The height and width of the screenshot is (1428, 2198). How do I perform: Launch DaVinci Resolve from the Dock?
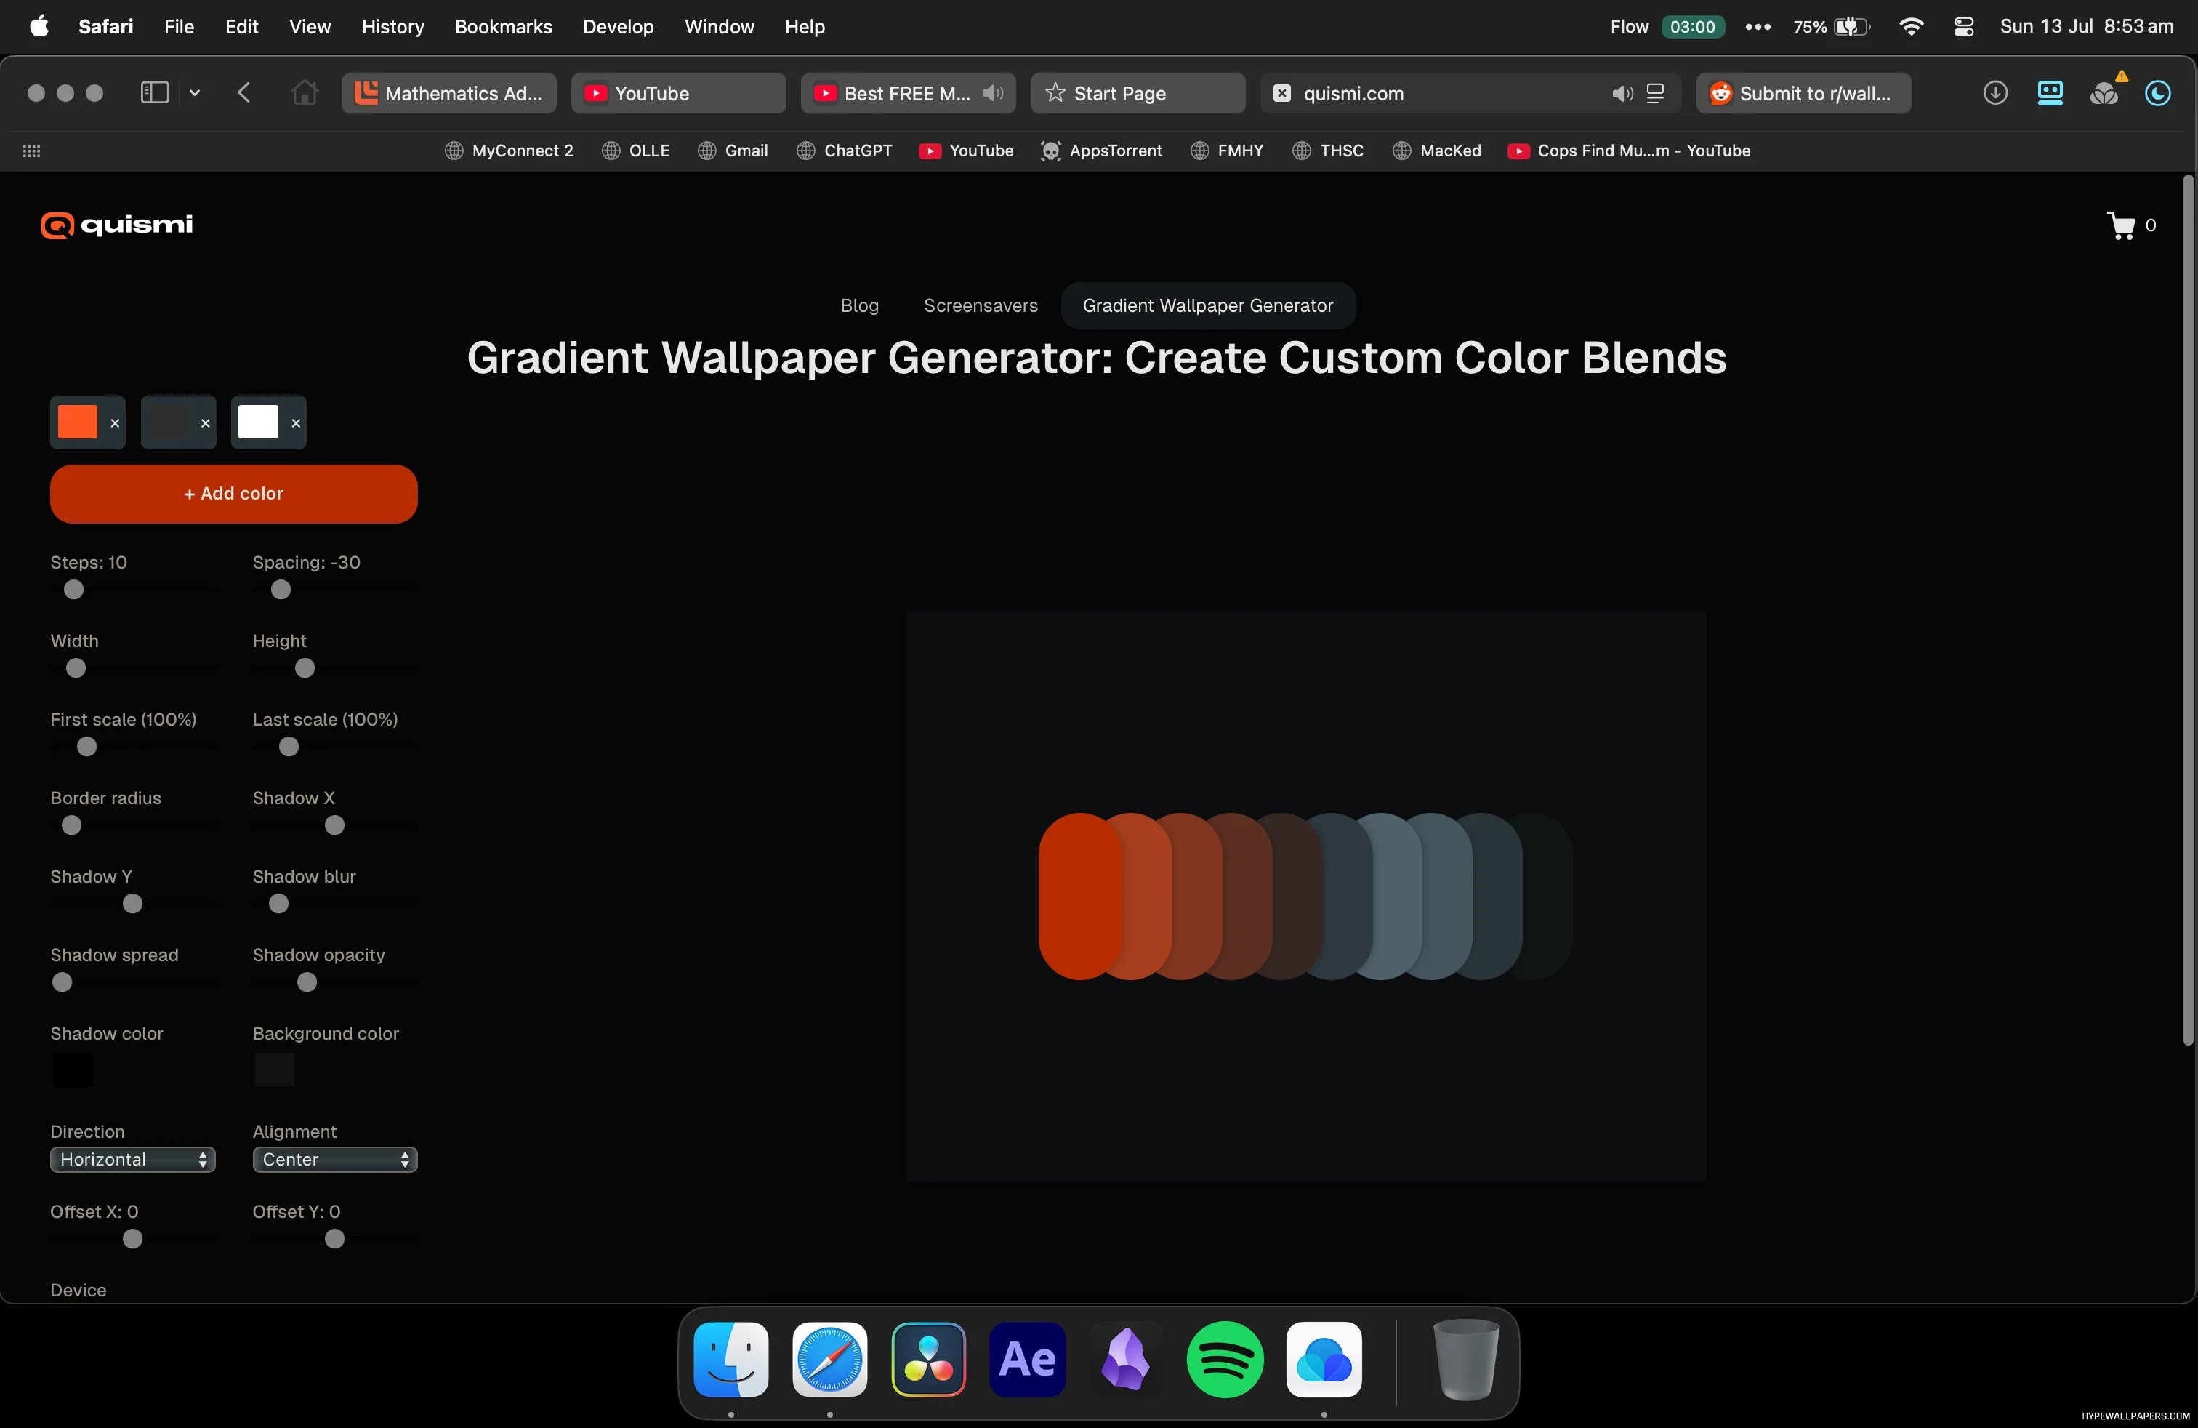point(928,1360)
